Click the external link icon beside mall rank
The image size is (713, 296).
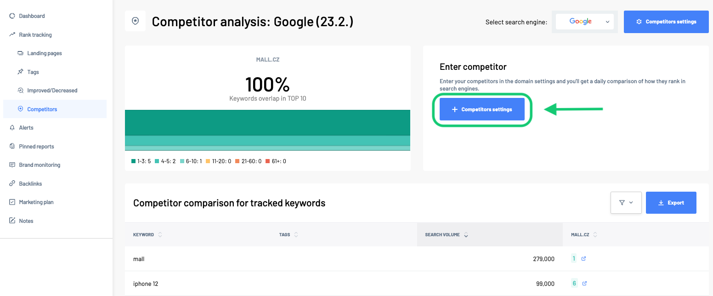[583, 259]
